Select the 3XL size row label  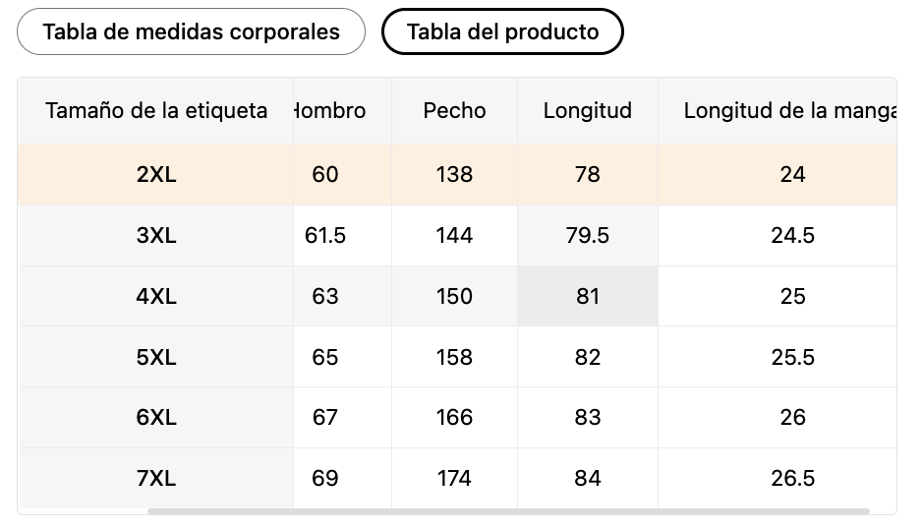tap(156, 236)
